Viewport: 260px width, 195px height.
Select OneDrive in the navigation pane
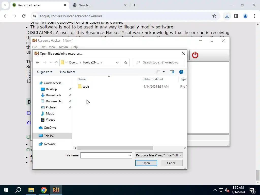pyautogui.click(x=50, y=128)
